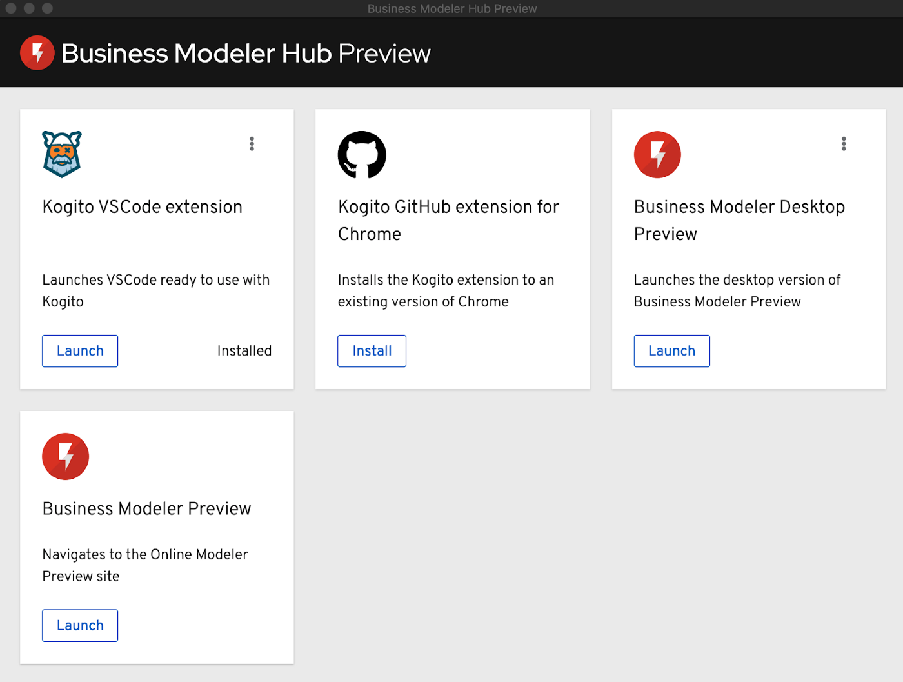Click the window minimize button in title bar
Screen dimensions: 903x682
point(29,8)
